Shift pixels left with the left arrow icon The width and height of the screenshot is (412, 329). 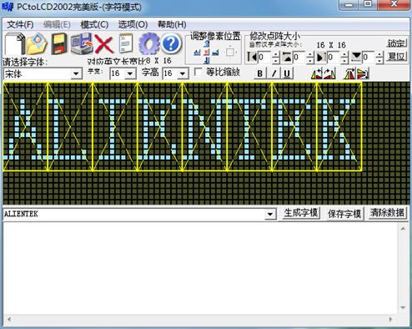pos(197,52)
